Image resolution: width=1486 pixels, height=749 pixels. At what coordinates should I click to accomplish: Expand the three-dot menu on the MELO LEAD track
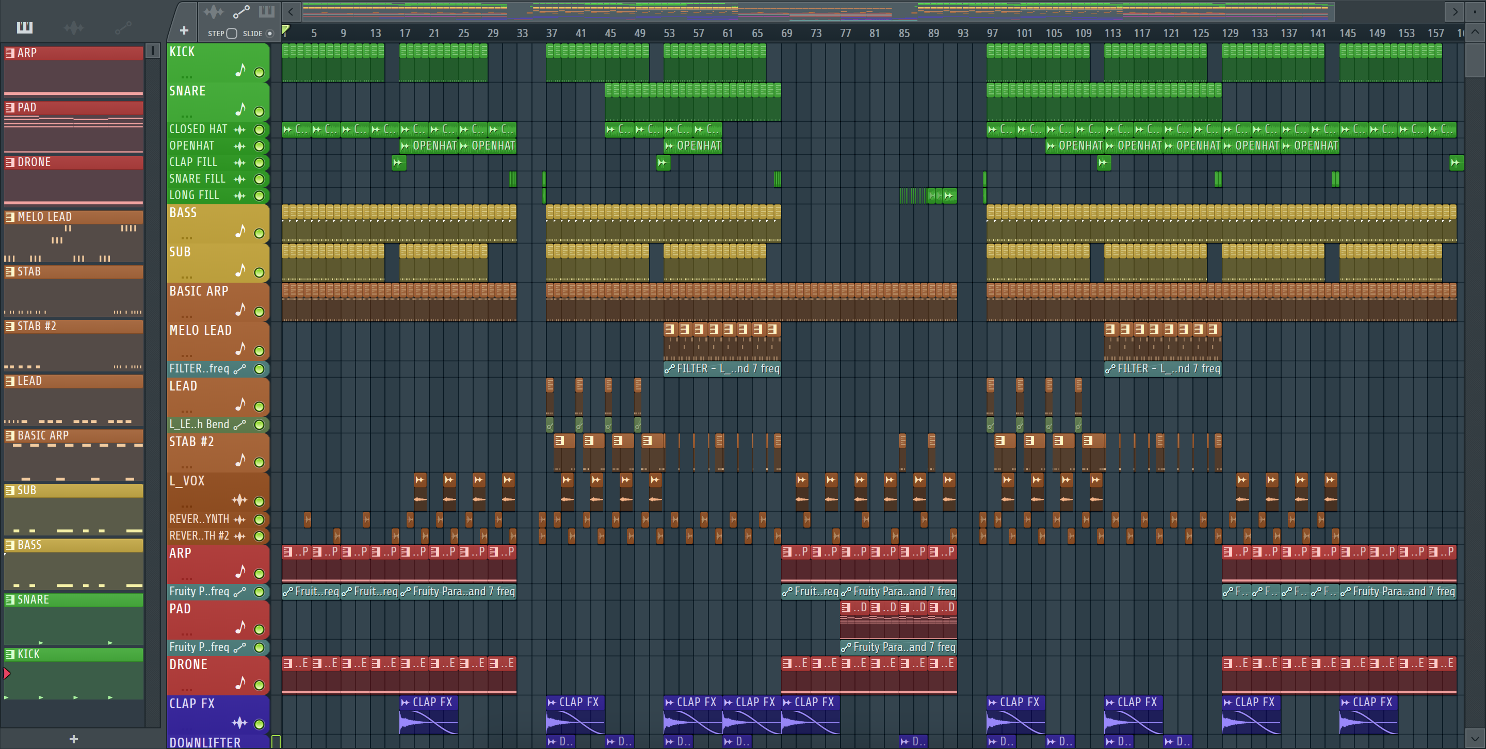coord(186,355)
